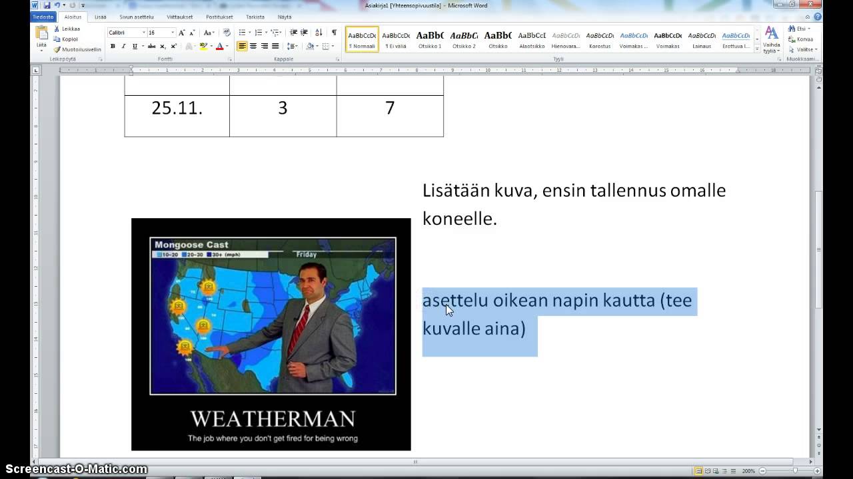Open the Valitse select dropdown
The height and width of the screenshot is (479, 853).
coord(805,49)
